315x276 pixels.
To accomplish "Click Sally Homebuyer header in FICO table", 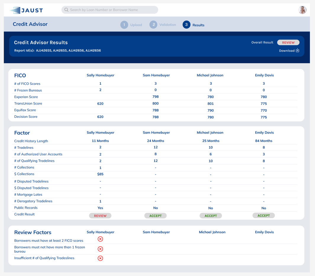I will (x=100, y=75).
